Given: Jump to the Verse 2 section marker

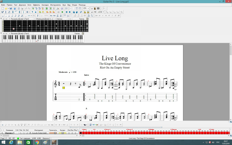Looking at the screenshot, I should 130,130.
